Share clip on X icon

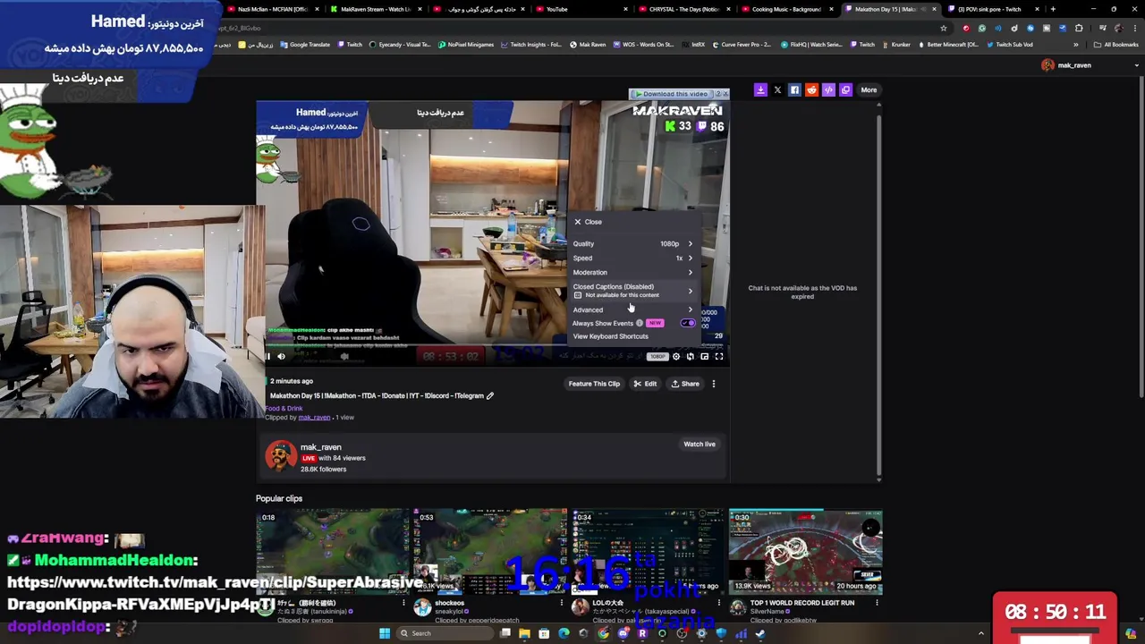(777, 89)
